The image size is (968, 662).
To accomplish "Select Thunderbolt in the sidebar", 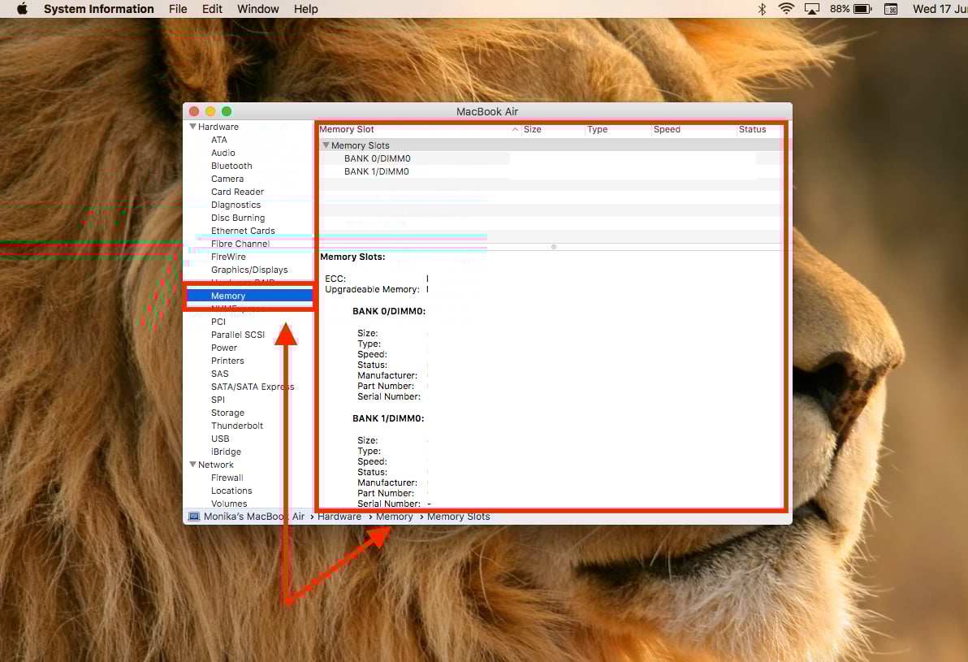I will (237, 426).
